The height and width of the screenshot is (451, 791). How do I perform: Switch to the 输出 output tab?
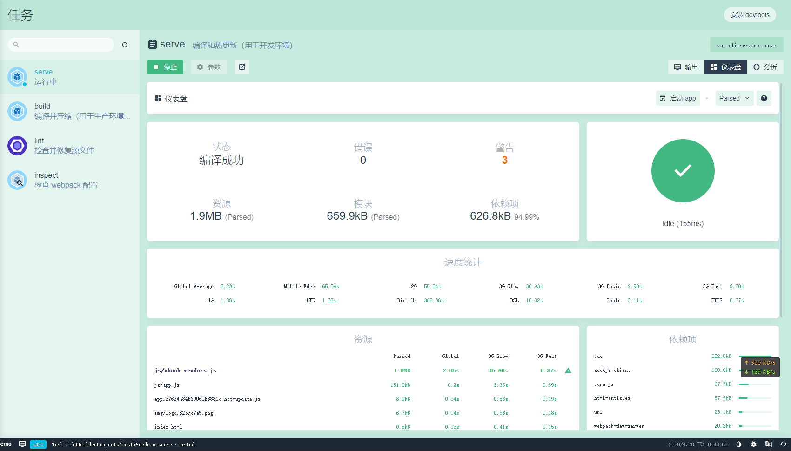(x=686, y=67)
